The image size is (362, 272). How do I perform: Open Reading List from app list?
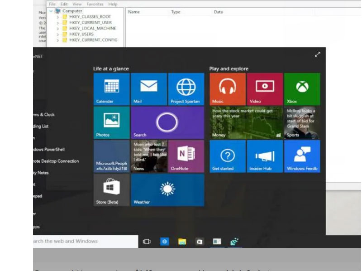tap(41, 126)
